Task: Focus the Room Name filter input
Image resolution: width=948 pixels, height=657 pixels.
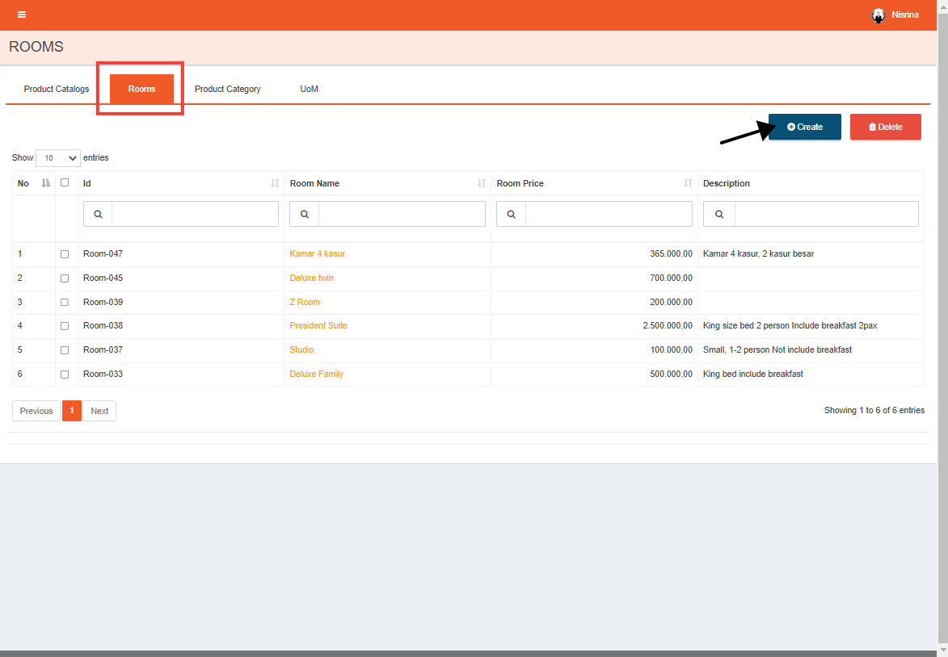Action: (x=402, y=214)
